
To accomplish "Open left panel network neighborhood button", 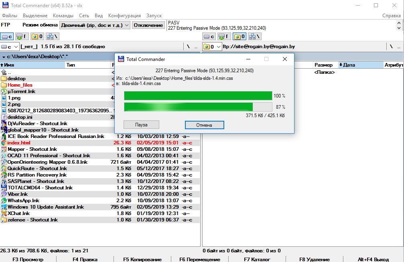I will coord(53,37).
